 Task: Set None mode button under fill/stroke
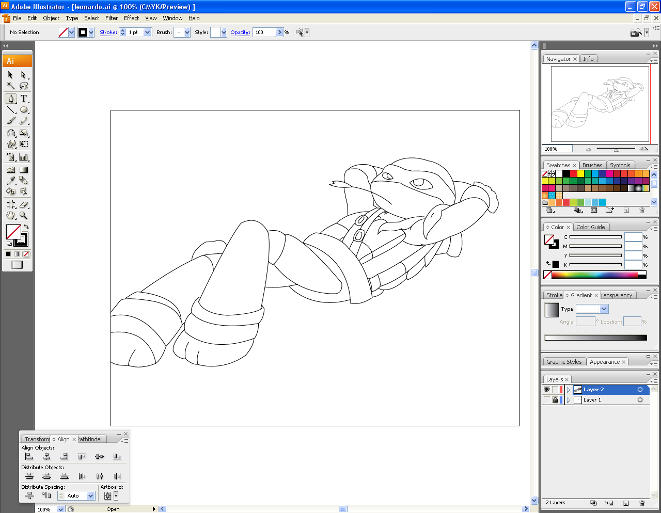pyautogui.click(x=26, y=254)
